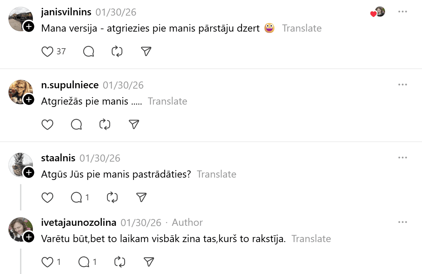The height and width of the screenshot is (274, 422).
Task: Translate janisvilnins's comment
Action: pos(302,28)
